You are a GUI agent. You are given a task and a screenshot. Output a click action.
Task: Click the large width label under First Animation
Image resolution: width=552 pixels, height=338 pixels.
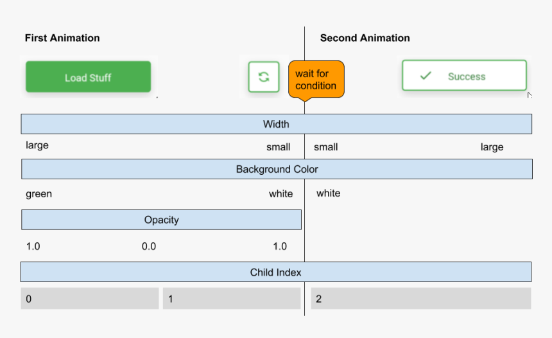tap(37, 145)
